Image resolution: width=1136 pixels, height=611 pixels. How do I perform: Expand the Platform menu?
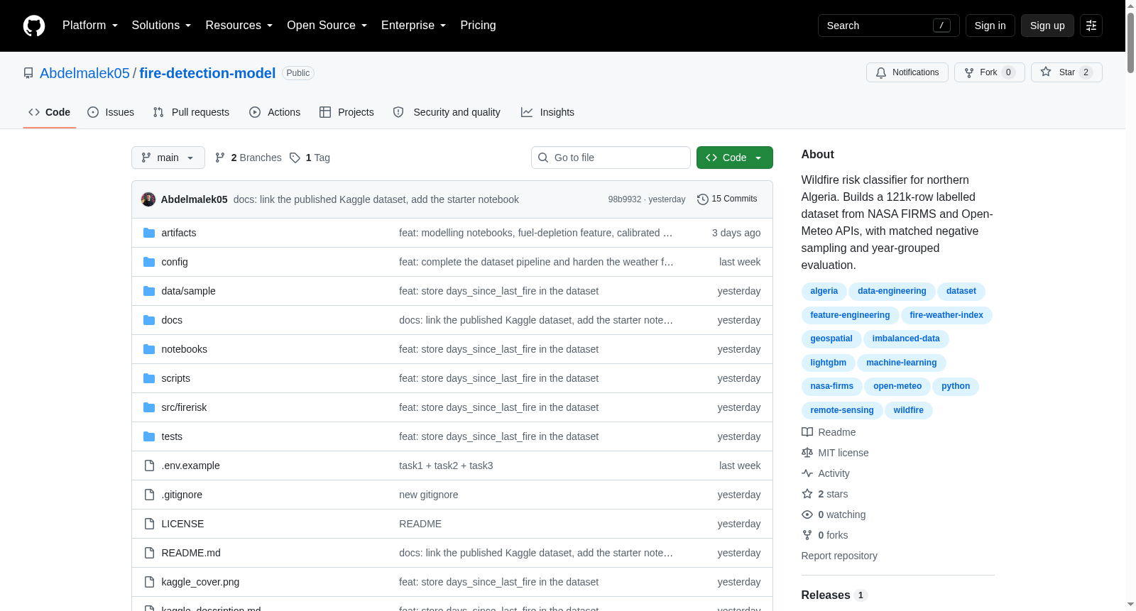tap(90, 26)
